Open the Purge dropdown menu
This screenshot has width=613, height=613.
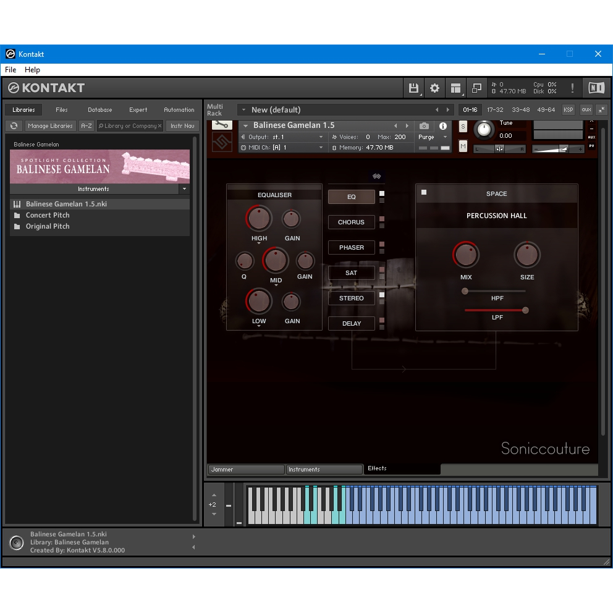(x=445, y=137)
